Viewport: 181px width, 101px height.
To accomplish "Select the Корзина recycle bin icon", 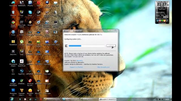I will pyautogui.click(x=13, y=13).
